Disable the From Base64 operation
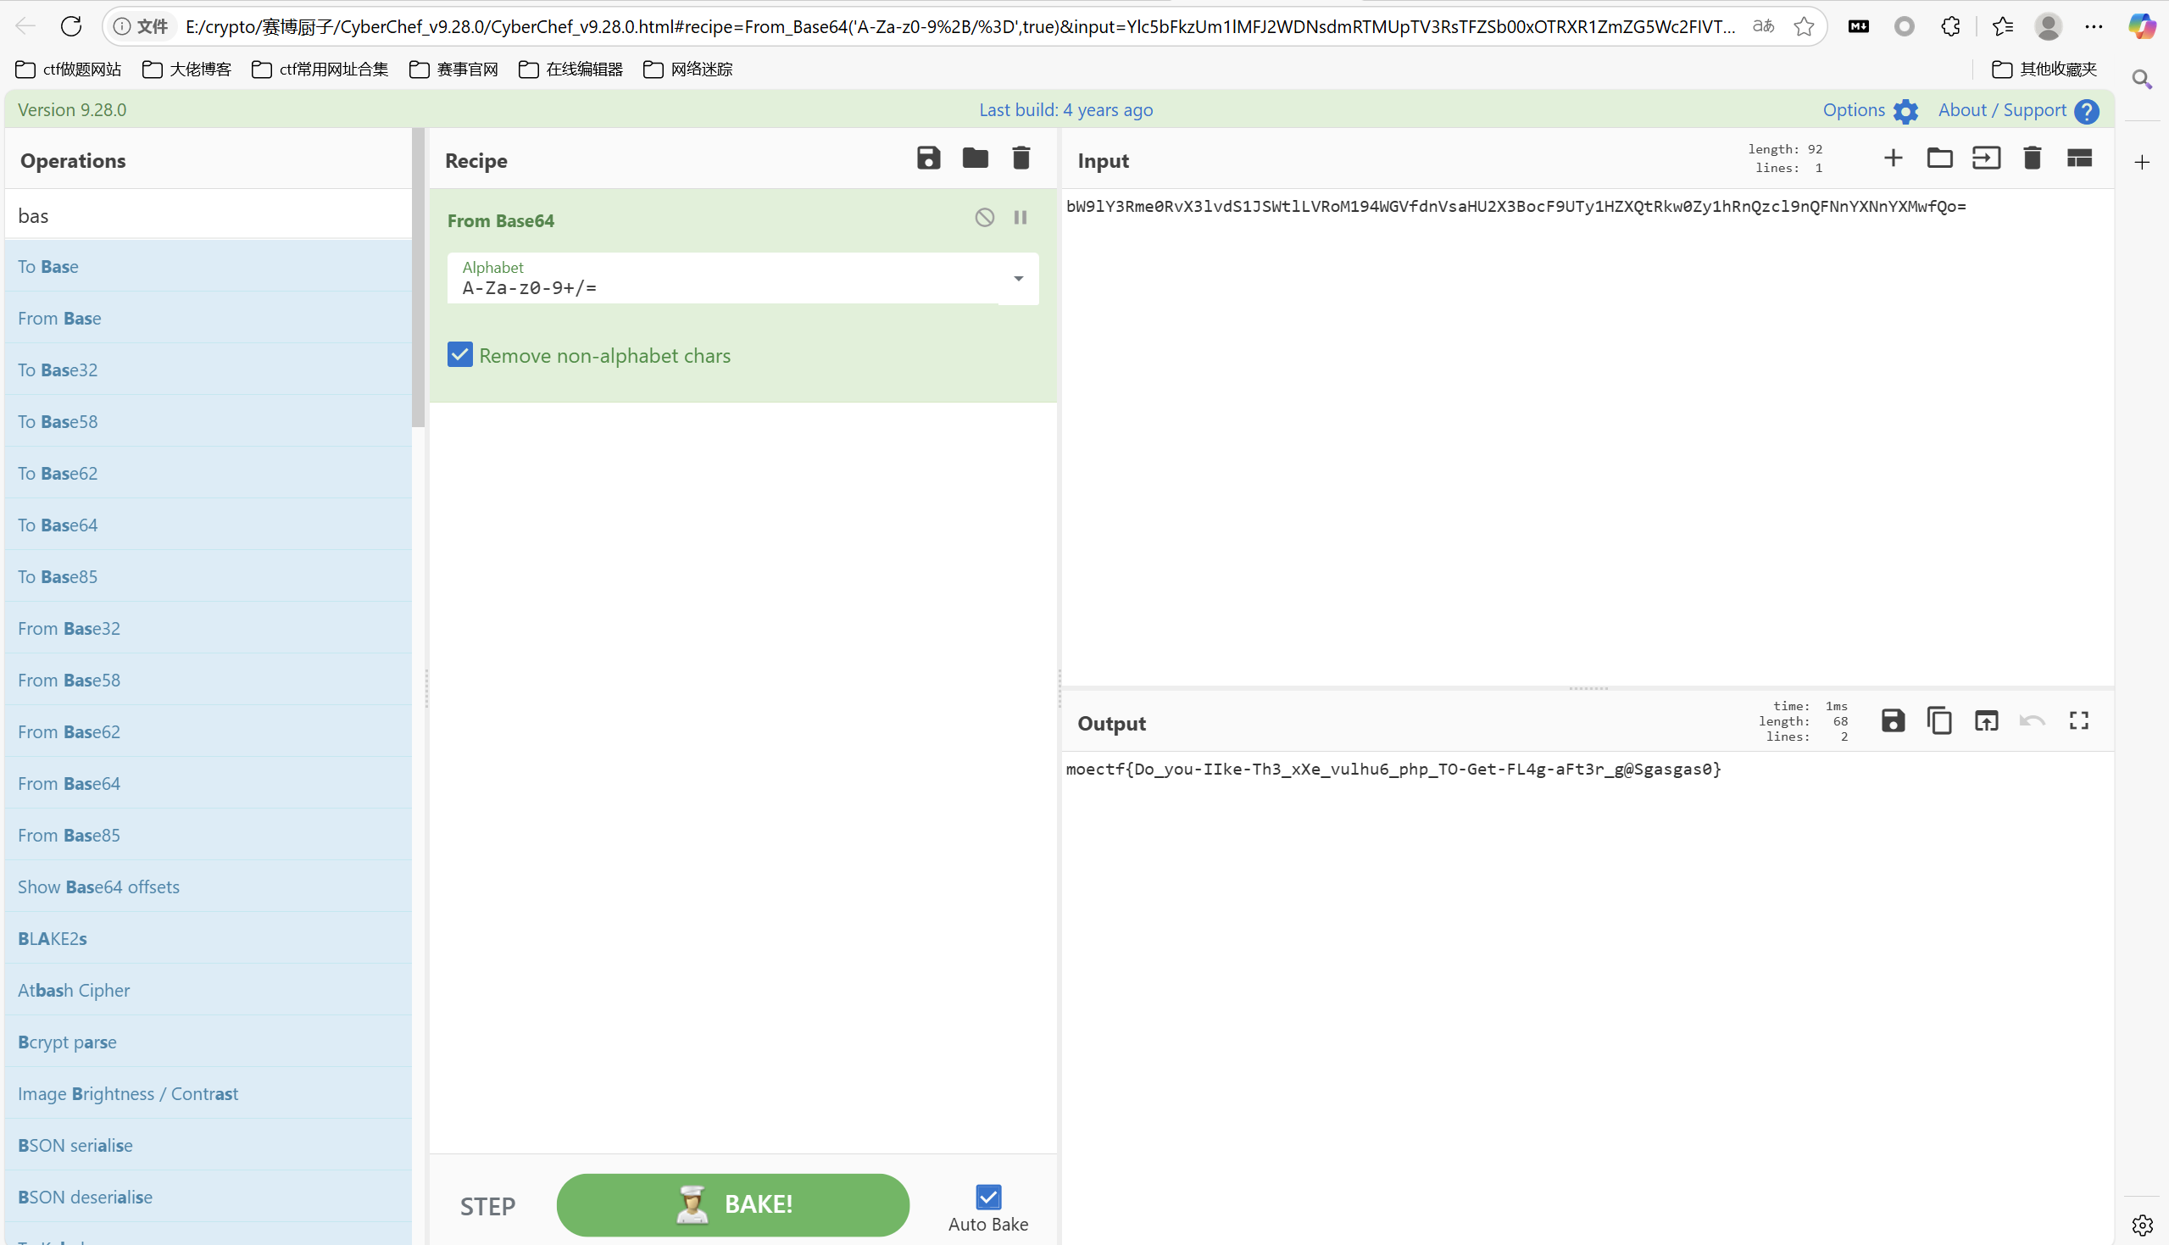 (x=984, y=217)
